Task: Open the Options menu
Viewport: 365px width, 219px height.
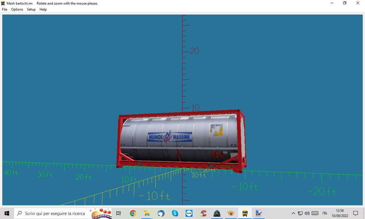Action: (x=17, y=9)
